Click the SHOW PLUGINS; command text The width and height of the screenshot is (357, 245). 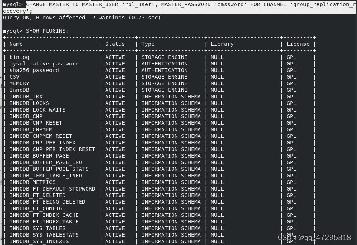(x=47, y=31)
